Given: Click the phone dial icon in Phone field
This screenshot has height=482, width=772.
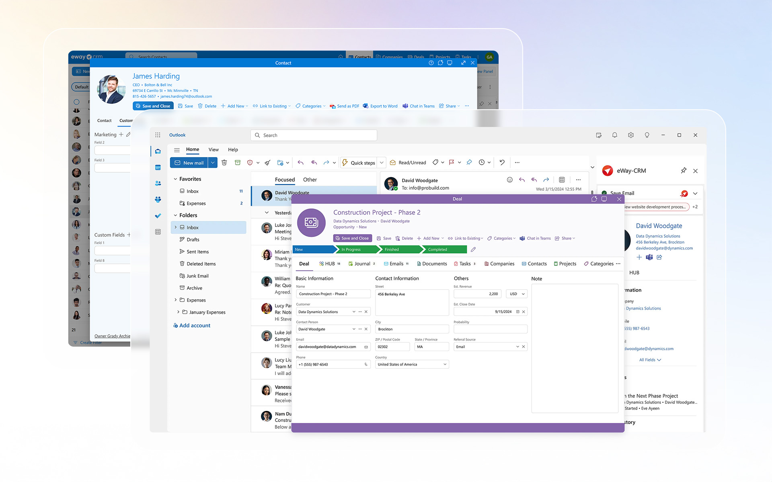Looking at the screenshot, I should click(366, 364).
